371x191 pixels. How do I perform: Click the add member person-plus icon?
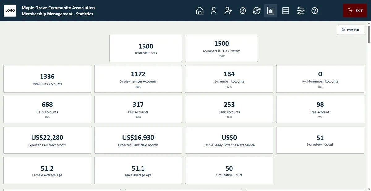click(x=228, y=11)
